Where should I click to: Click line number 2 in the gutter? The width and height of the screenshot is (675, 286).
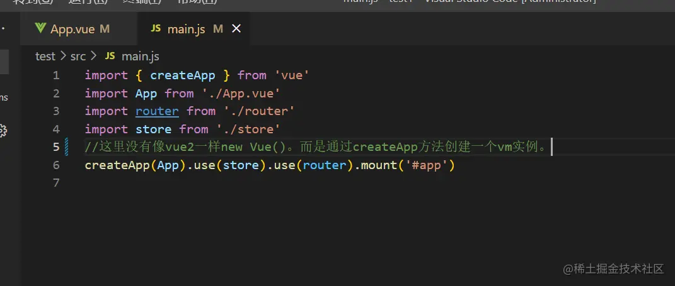56,94
